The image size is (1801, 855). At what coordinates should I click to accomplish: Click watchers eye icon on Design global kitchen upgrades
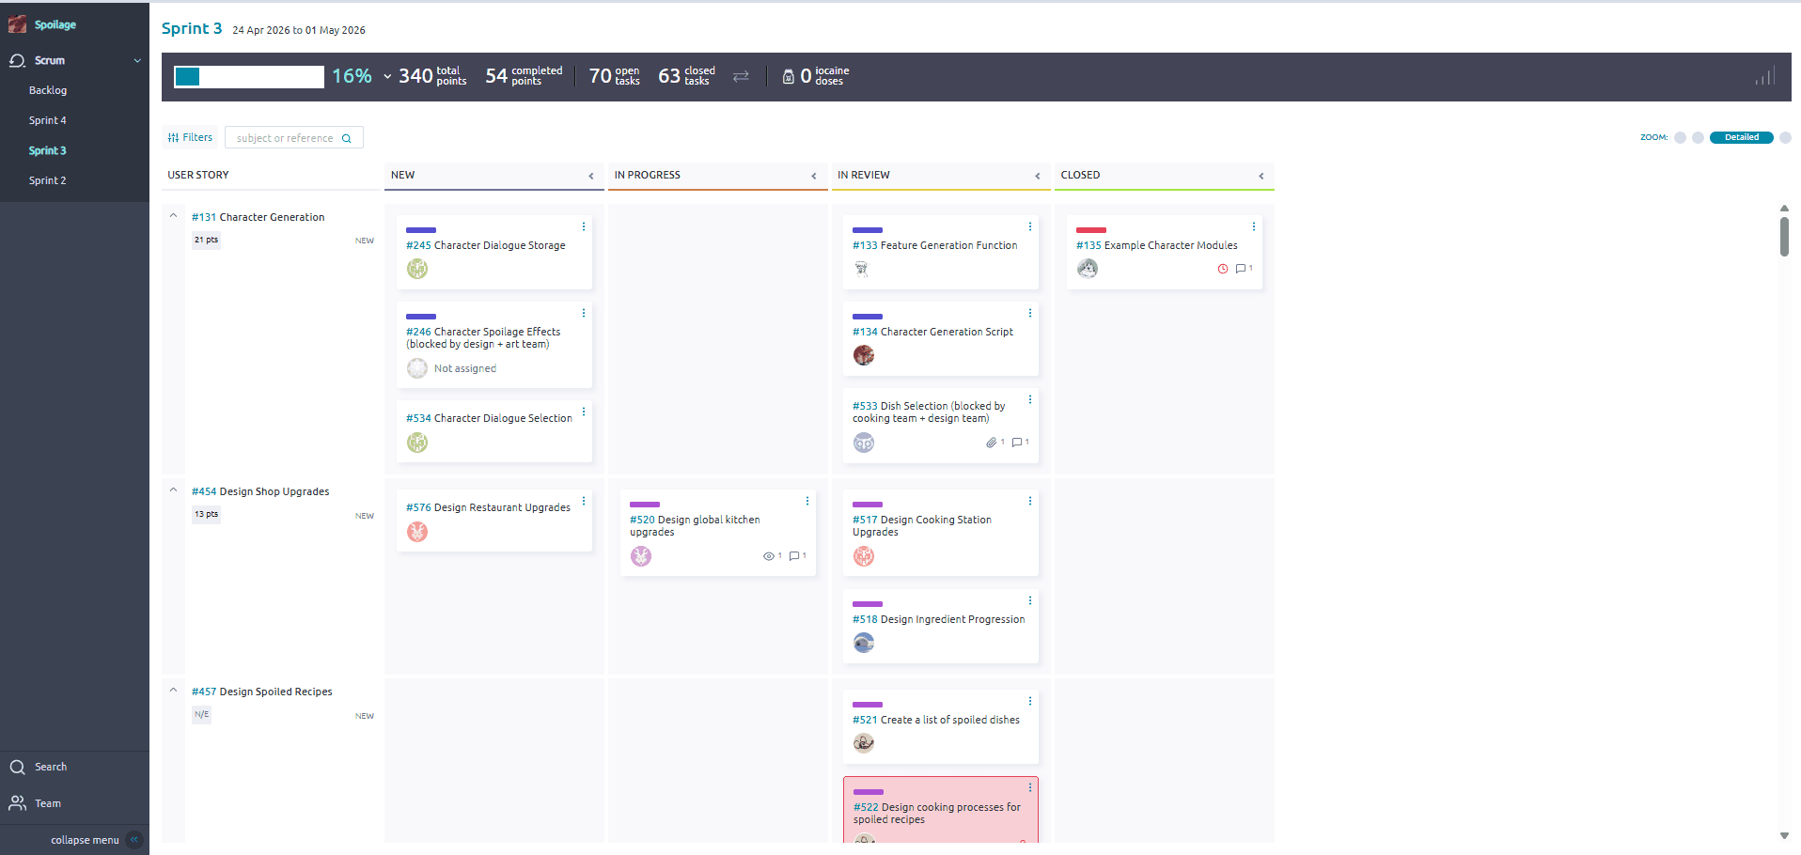click(768, 556)
